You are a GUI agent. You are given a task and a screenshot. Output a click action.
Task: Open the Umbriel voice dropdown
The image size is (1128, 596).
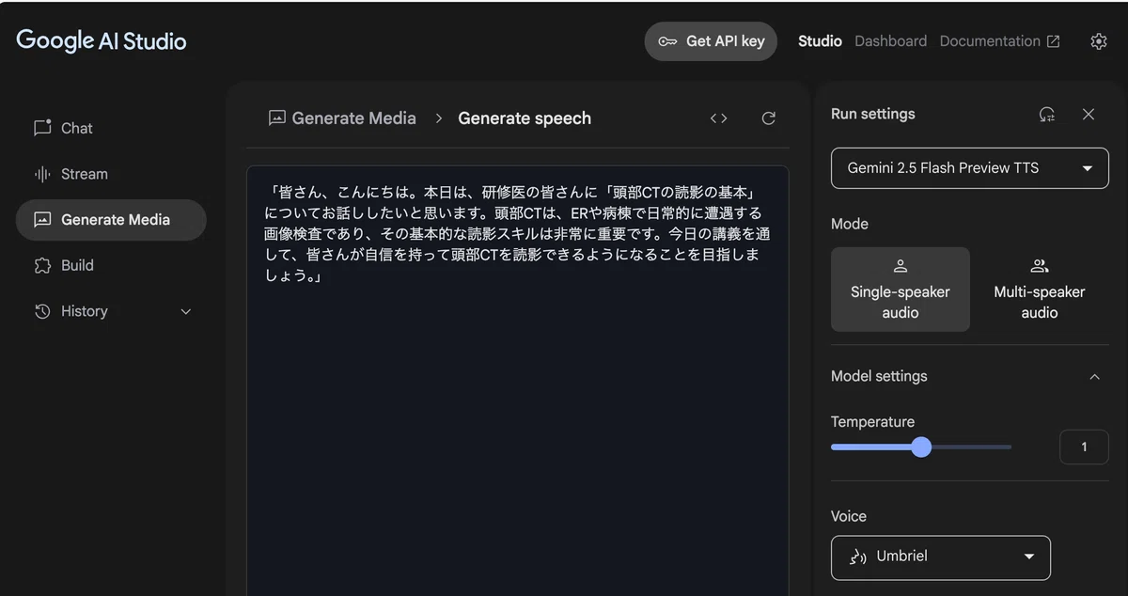point(941,557)
